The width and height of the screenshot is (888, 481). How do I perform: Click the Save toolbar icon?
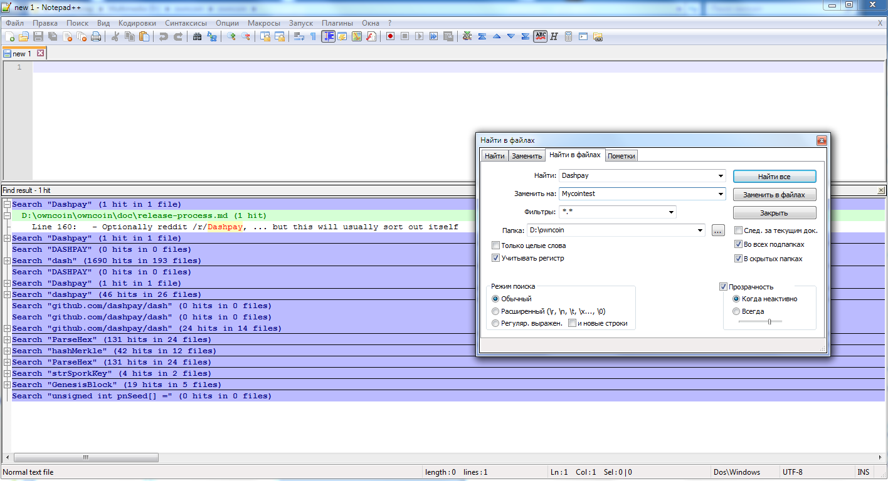pyautogui.click(x=38, y=36)
